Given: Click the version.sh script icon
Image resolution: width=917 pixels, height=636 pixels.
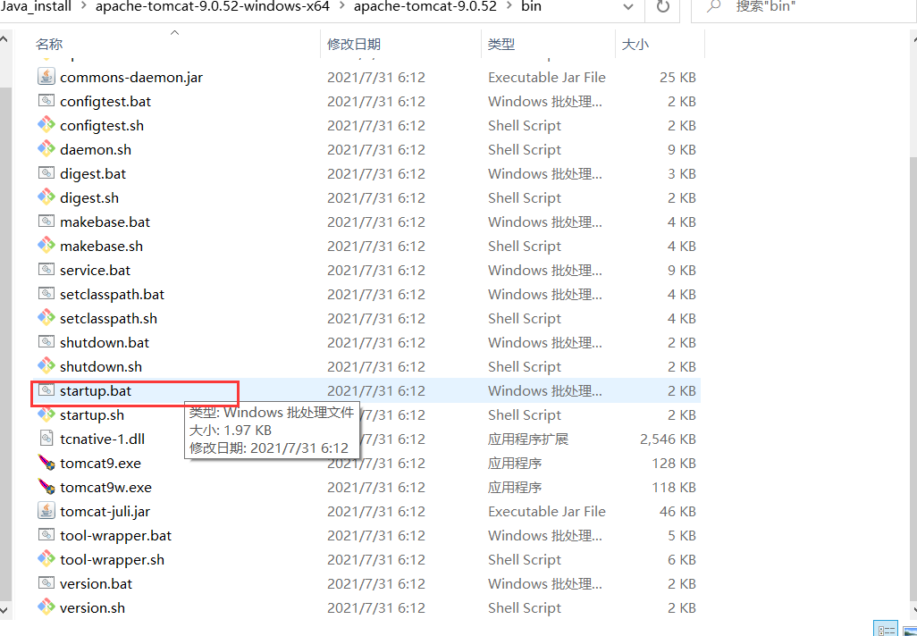Looking at the screenshot, I should pos(46,607).
